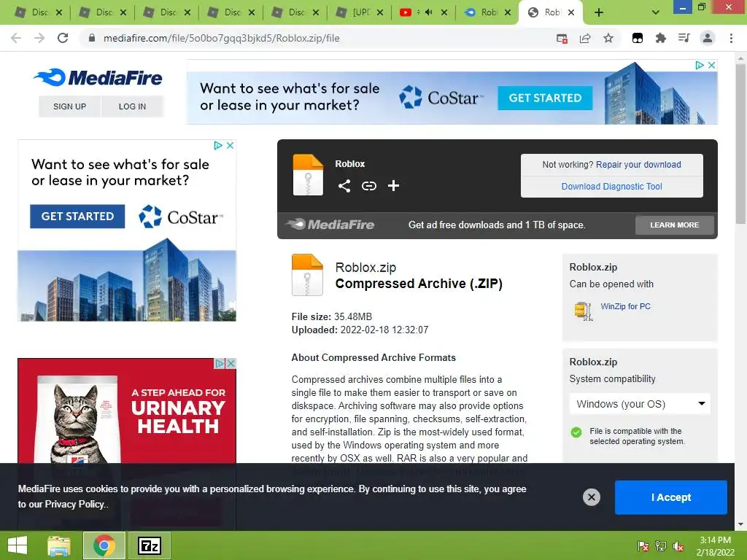This screenshot has height=560, width=747.
Task: Close the urinary health cat ad
Action: coord(231,363)
